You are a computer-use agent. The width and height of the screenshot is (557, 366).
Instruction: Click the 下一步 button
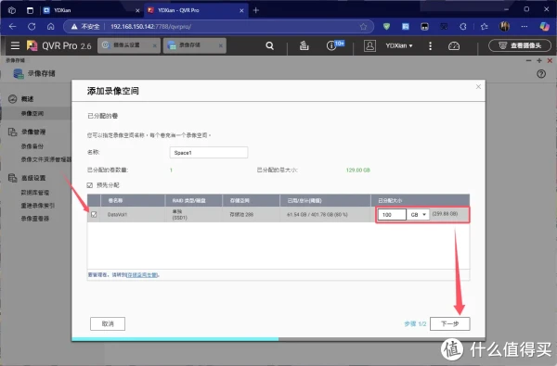pos(449,323)
